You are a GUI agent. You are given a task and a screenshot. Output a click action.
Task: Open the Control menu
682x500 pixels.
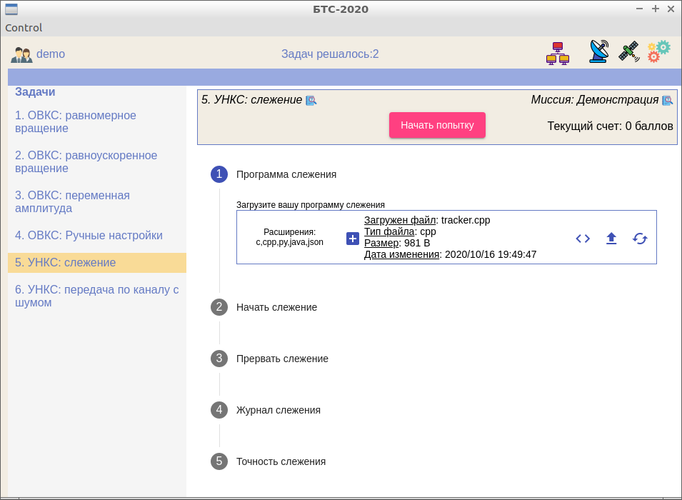point(24,28)
